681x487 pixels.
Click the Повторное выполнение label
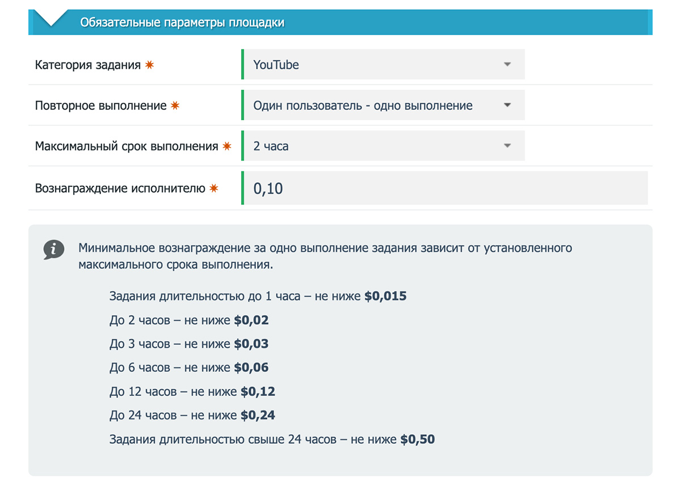101,106
